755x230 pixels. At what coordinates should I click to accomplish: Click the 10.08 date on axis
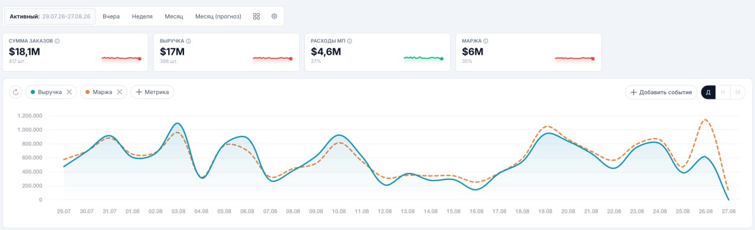pyautogui.click(x=339, y=211)
